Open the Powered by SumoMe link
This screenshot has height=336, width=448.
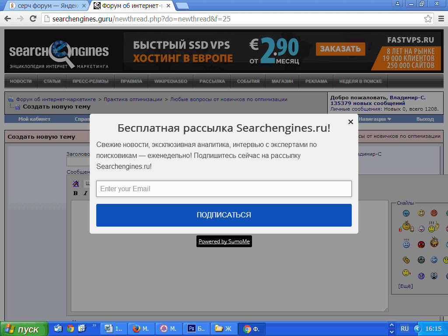pos(224,241)
